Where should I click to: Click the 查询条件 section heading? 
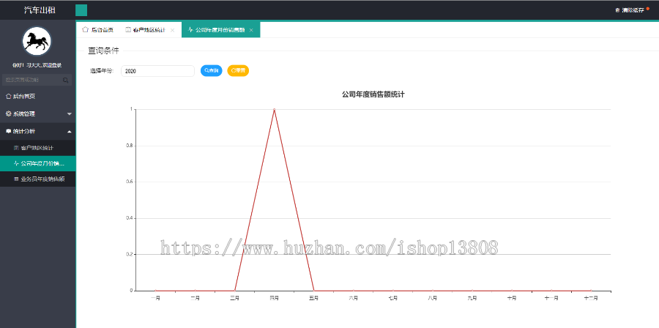(103, 51)
